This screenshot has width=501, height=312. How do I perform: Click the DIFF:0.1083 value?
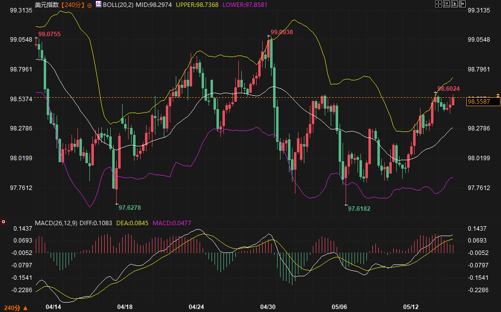point(96,223)
